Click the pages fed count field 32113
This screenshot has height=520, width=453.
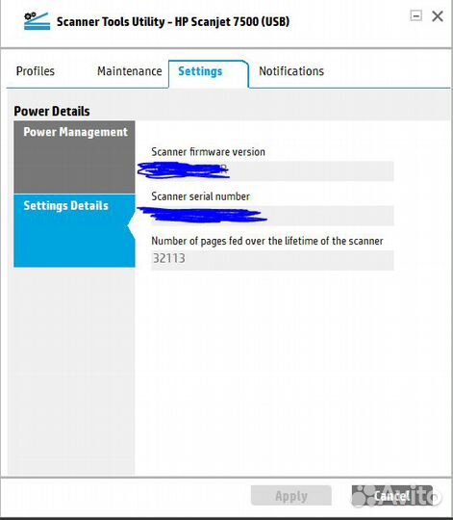(x=272, y=260)
